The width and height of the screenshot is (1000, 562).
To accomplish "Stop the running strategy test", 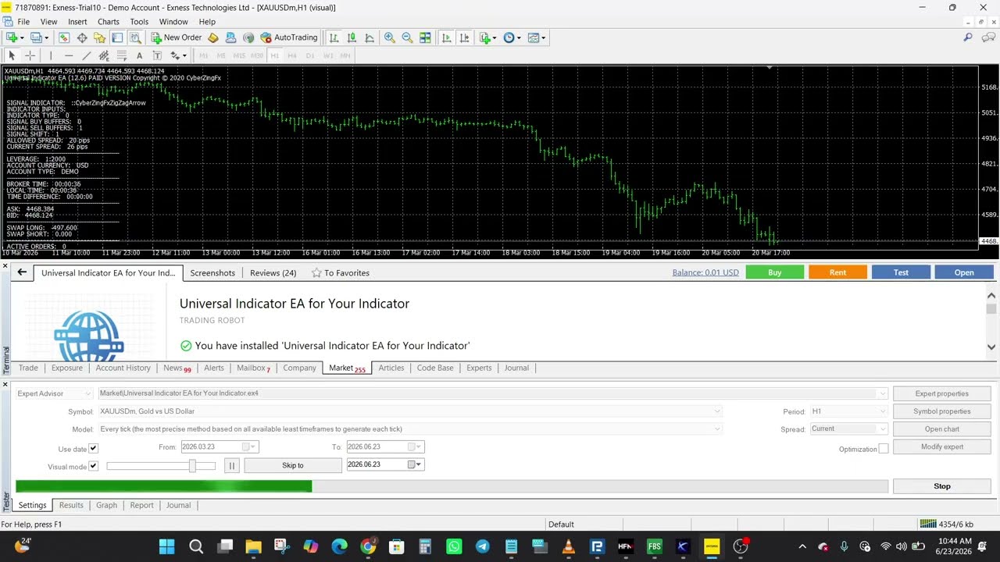I will click(x=941, y=486).
